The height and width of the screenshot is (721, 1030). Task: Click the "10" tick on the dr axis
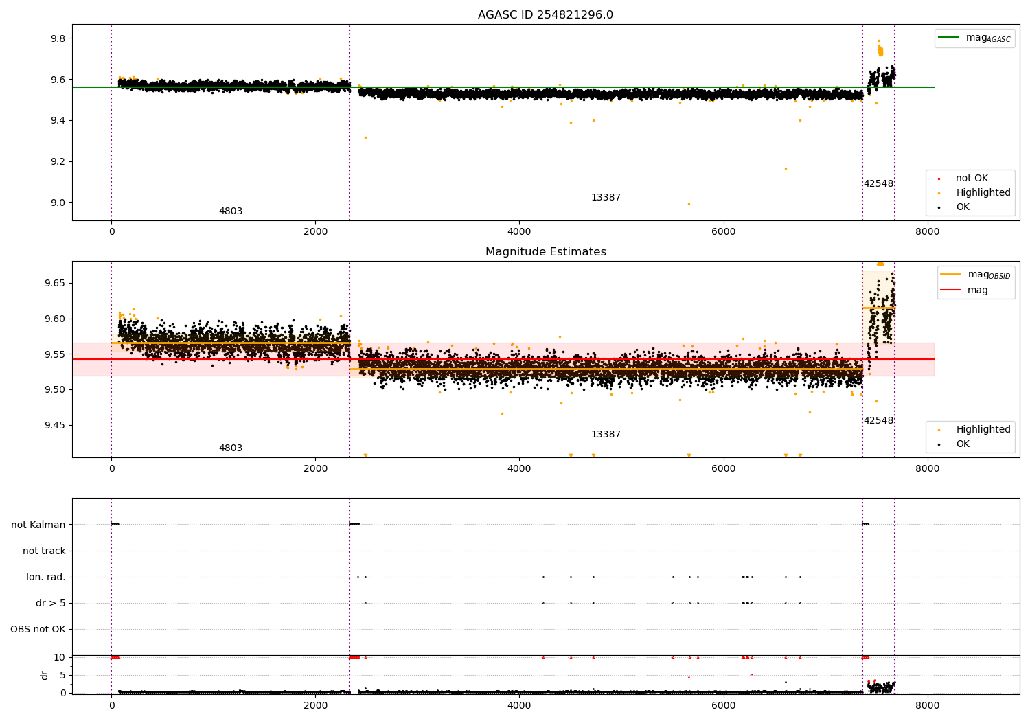point(60,658)
